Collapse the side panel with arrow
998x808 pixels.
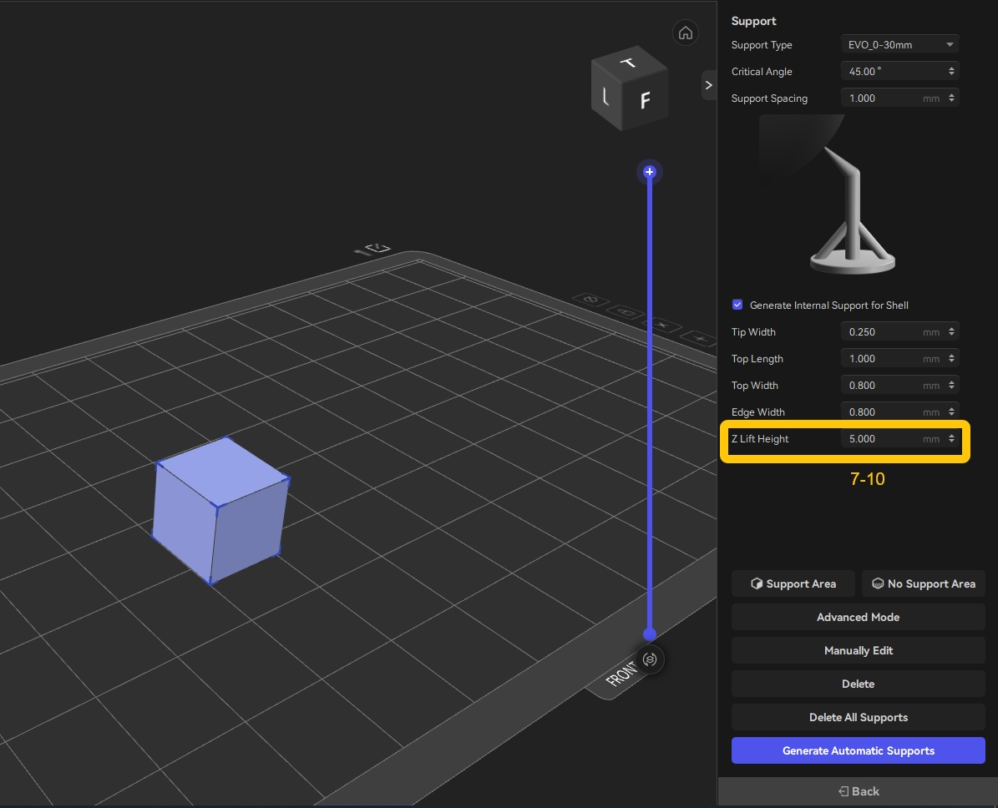tap(708, 85)
